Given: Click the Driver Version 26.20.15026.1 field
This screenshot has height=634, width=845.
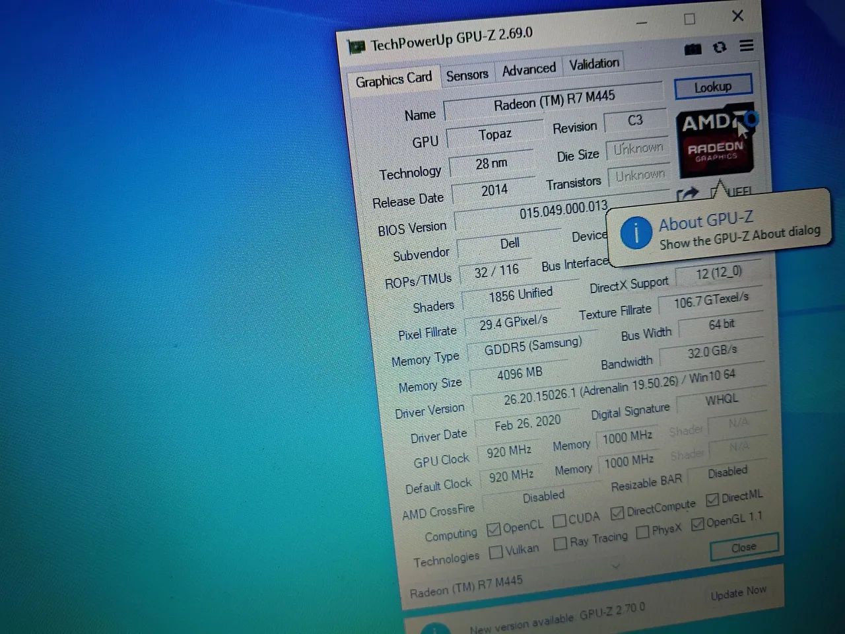Looking at the screenshot, I should [x=619, y=388].
